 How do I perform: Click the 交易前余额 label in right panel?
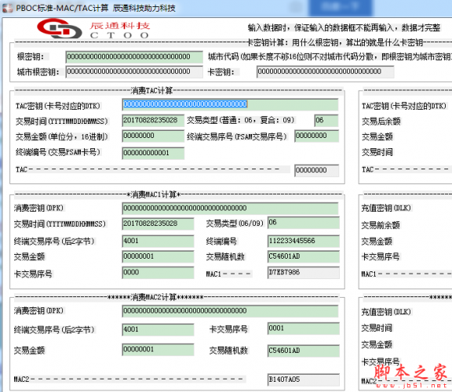pos(381,225)
